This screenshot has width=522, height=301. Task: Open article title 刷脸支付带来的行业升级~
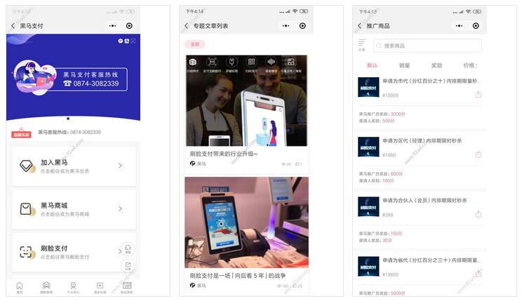(224, 154)
